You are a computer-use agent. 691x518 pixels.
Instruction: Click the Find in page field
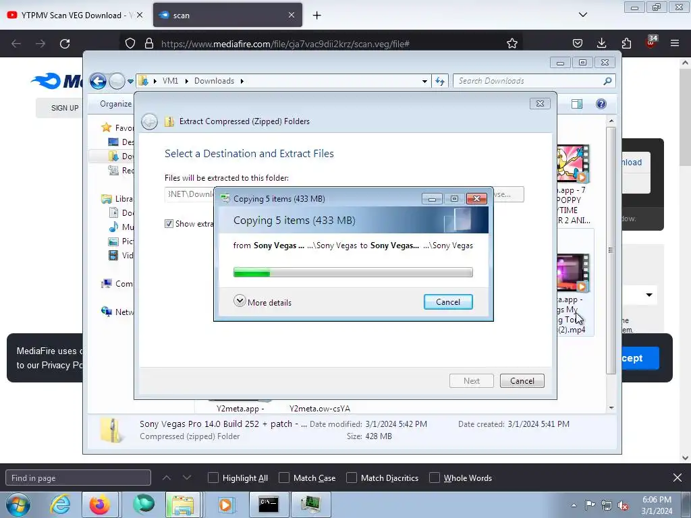coord(78,478)
